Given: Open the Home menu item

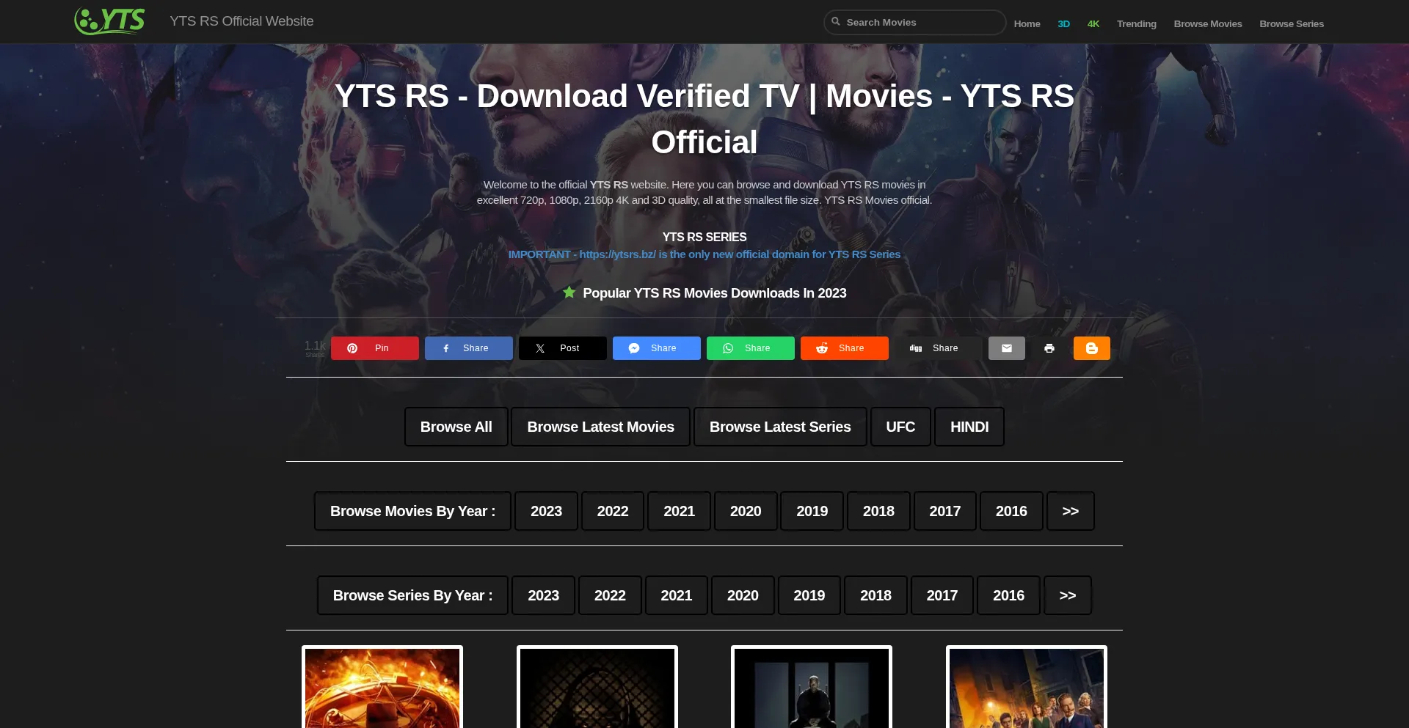Looking at the screenshot, I should (1027, 23).
